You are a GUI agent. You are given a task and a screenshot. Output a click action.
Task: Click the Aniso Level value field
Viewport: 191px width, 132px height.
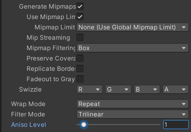click(x=176, y=124)
